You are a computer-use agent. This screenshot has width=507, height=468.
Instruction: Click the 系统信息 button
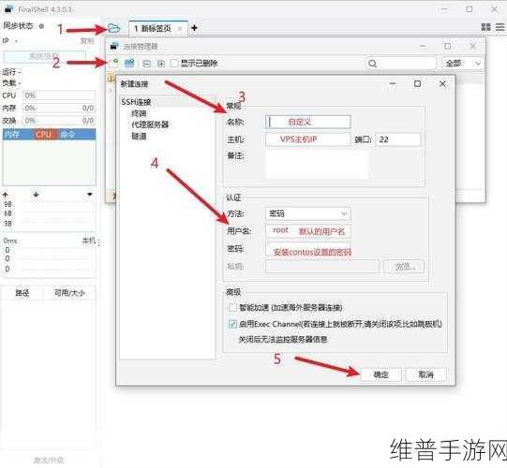45,56
